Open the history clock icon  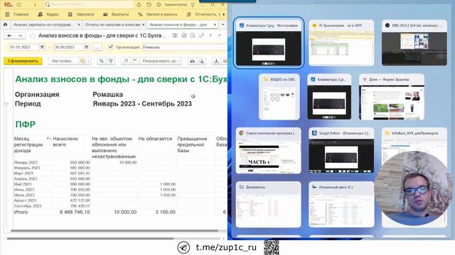[149, 5]
